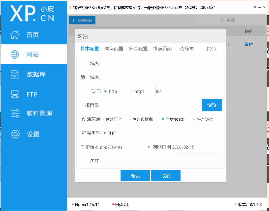Enable 生产环境 checkbox
Screen dimensions: 269x211
(x=194, y=119)
